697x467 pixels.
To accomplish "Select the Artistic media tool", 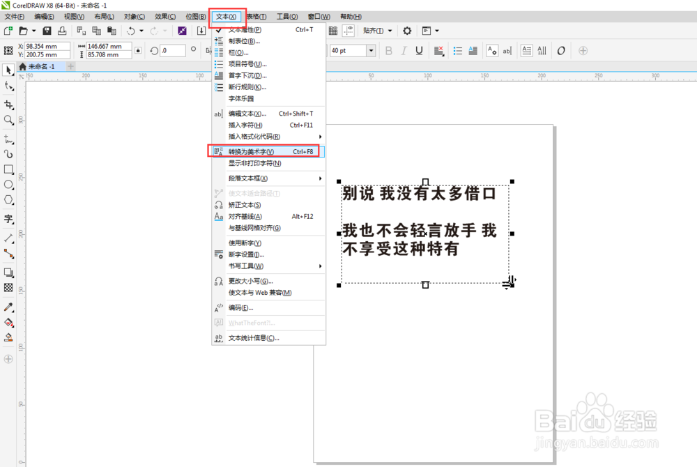I will coord(8,154).
